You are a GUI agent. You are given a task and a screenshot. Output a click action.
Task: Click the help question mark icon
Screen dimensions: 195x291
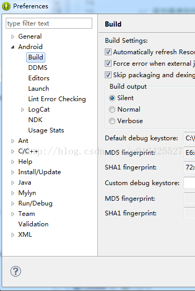(x=16, y=271)
